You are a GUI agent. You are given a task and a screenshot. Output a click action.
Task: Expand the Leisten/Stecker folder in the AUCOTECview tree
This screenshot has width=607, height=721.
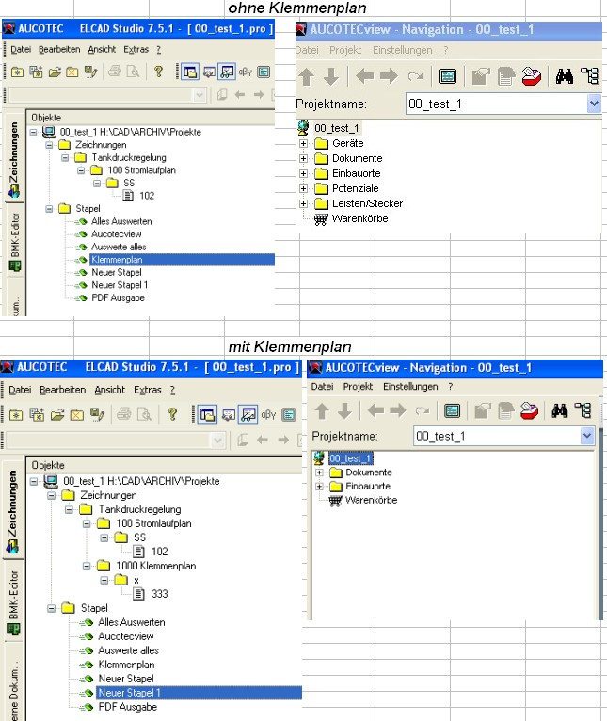pos(303,203)
